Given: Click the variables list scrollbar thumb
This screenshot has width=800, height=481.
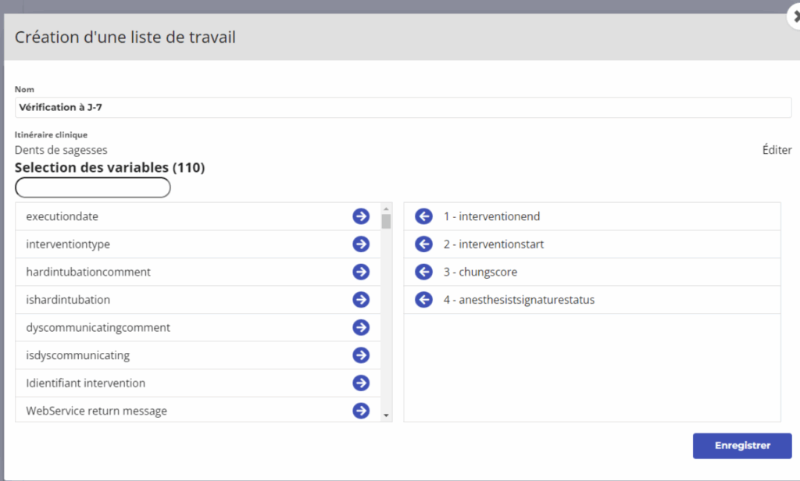Looking at the screenshot, I should pos(386,221).
